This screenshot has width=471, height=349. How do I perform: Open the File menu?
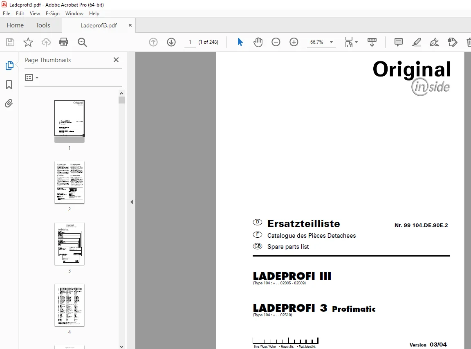tap(7, 14)
